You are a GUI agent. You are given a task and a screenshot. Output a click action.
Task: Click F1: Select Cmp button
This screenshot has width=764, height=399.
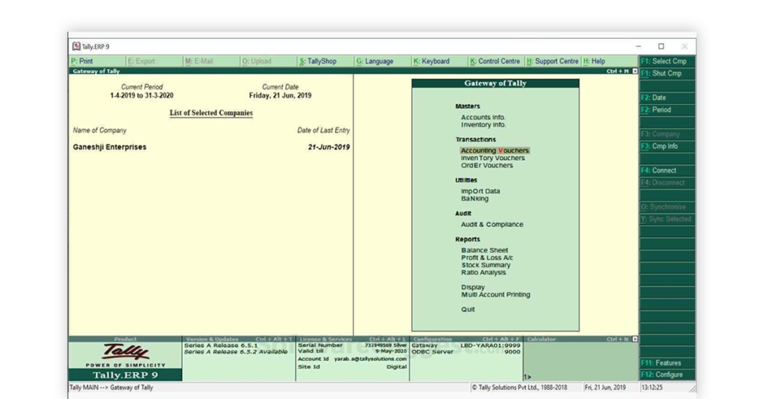point(667,61)
